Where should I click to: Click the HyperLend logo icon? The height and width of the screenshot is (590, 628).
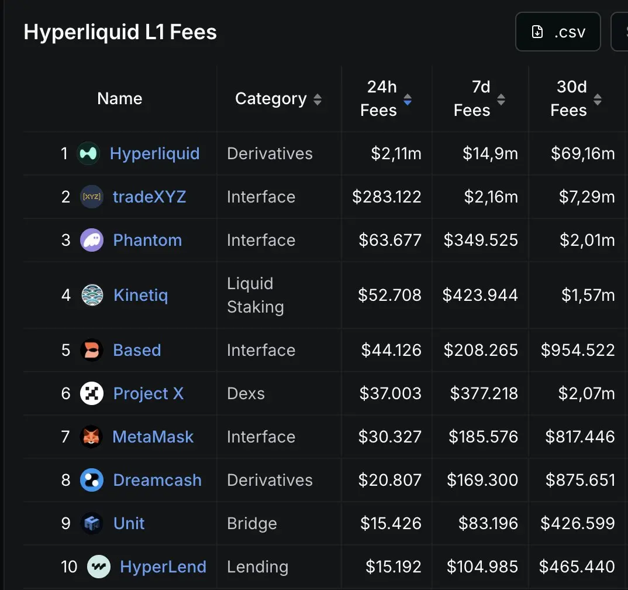(99, 567)
